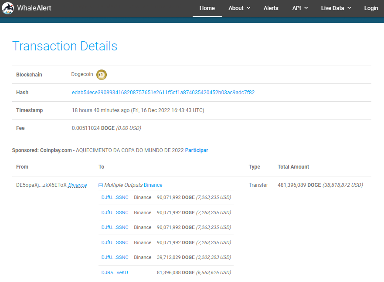Open the transaction hash link
This screenshot has width=384, height=282.
(163, 93)
